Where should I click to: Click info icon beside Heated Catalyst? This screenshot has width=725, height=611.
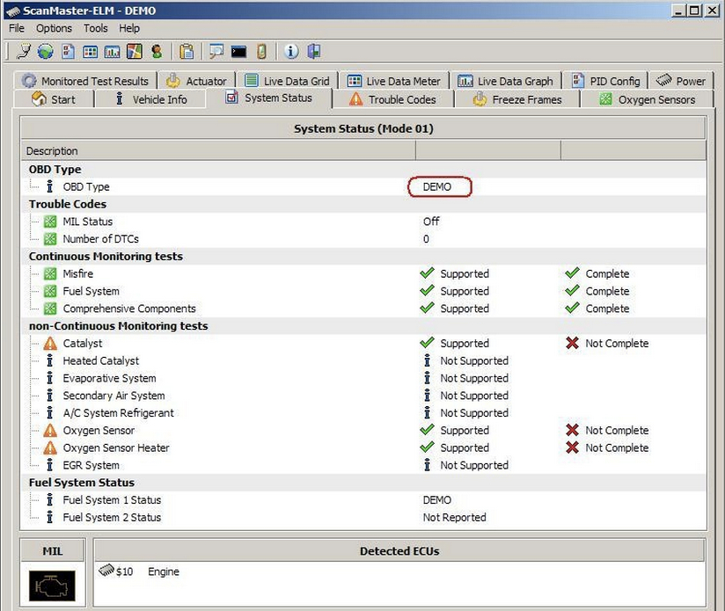point(50,360)
